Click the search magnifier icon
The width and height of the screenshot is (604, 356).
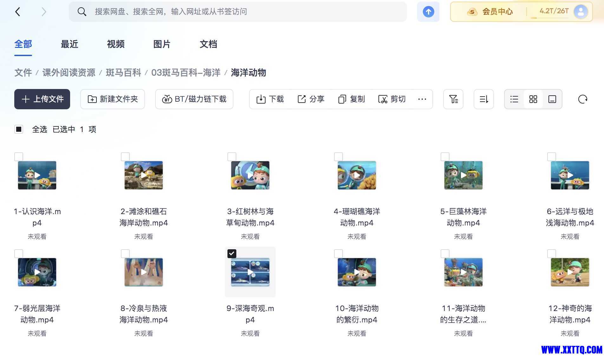point(82,12)
